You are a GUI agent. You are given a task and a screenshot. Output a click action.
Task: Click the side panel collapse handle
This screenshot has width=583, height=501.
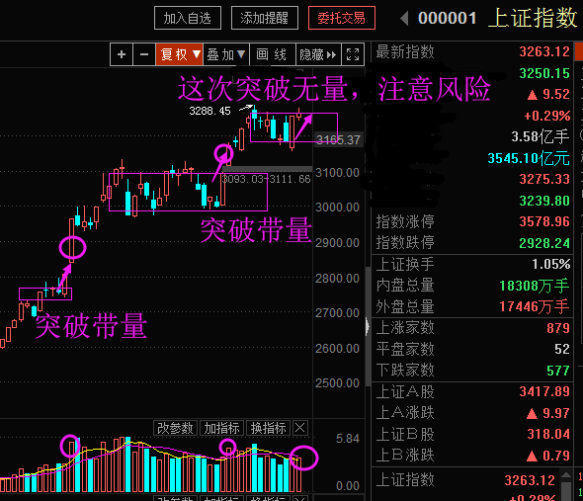click(x=368, y=327)
